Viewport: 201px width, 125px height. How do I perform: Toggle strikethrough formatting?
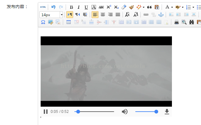(x=101, y=7)
